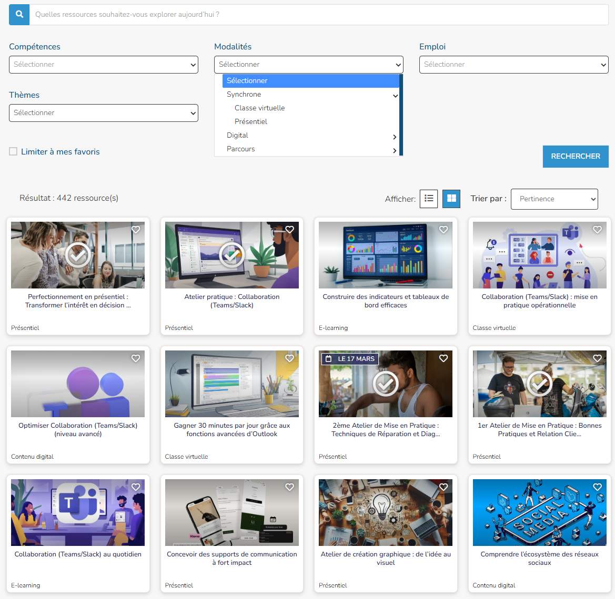Favorite Gagner 30 minutes Outlook card heart
The image size is (615, 599).
pos(289,358)
